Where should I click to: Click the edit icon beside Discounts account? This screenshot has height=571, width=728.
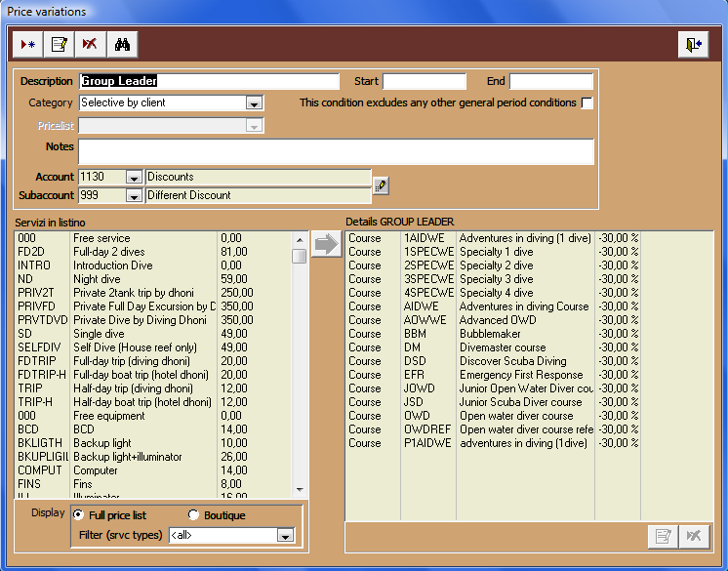coord(381,184)
